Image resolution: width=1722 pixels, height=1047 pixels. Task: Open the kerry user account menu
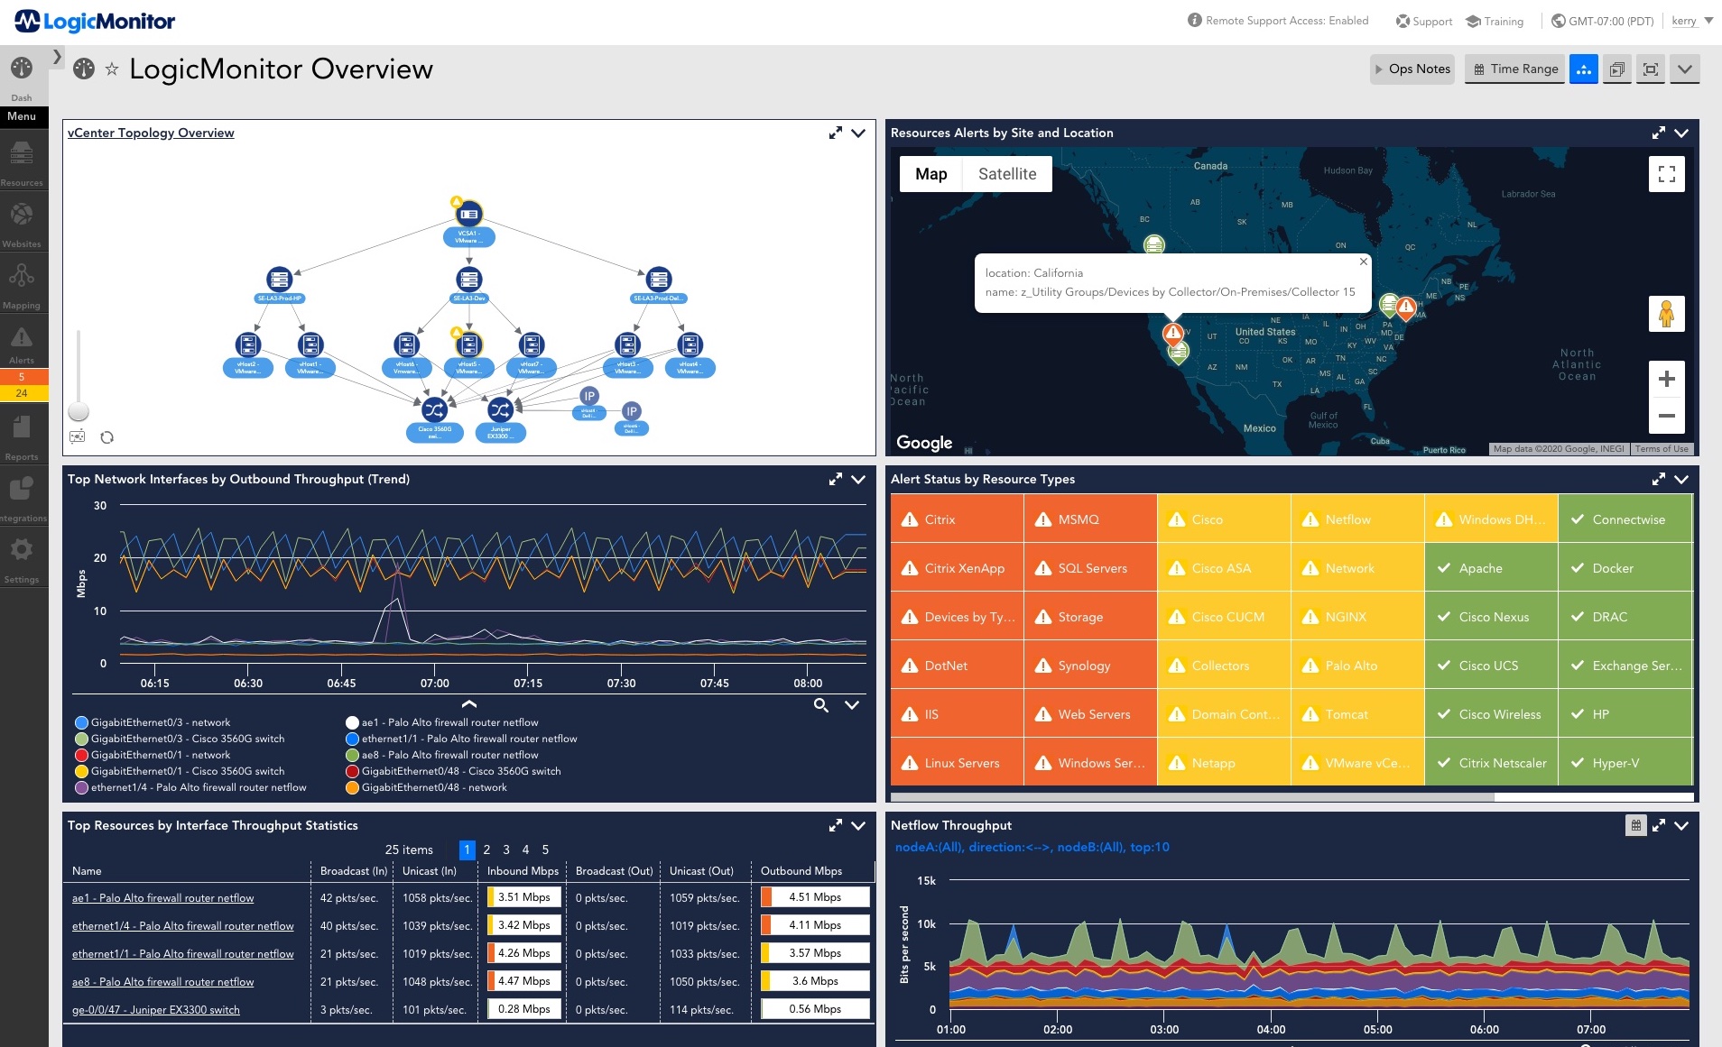point(1686,20)
